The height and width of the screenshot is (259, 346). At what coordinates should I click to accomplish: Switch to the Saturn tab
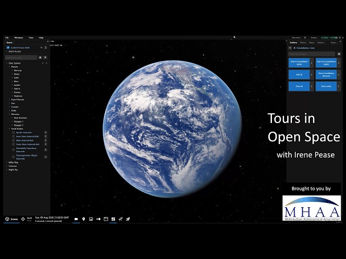[x=321, y=43]
